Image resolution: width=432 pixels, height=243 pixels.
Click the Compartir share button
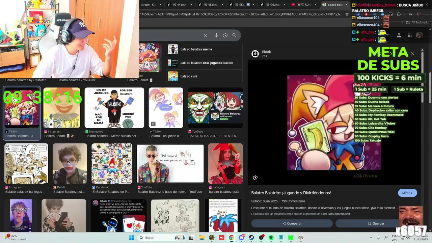point(292,223)
